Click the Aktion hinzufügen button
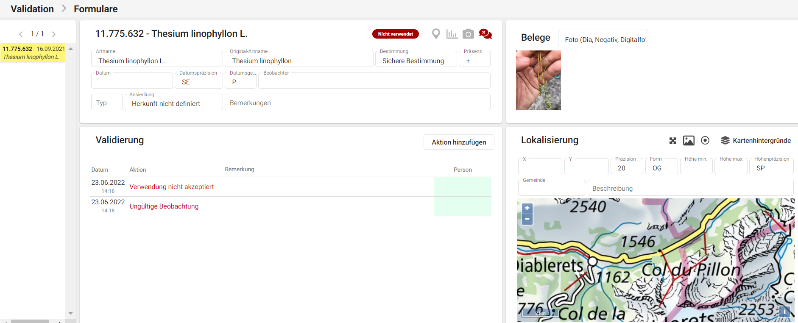798x323 pixels. tap(459, 142)
